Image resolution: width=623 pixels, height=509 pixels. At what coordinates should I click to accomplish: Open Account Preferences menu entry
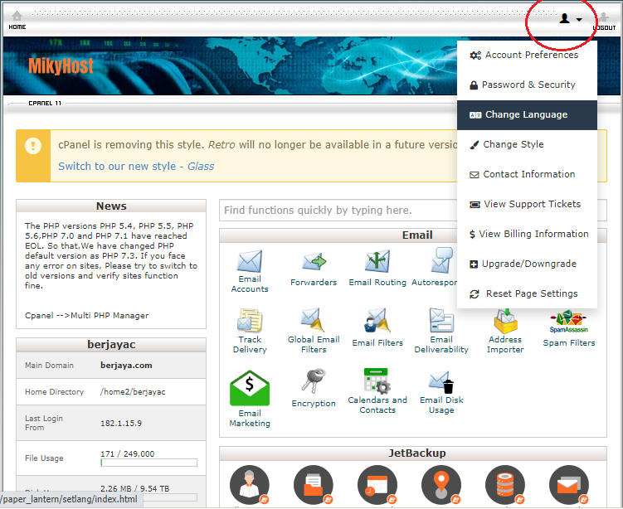click(527, 55)
